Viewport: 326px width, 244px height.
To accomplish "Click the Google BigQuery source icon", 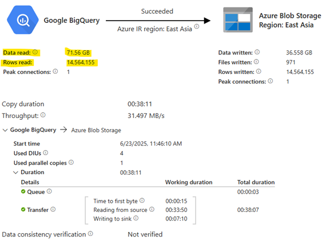I will pos(23,20).
